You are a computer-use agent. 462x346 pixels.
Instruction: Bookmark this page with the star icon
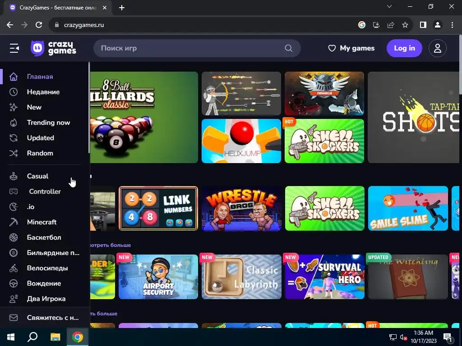tap(405, 25)
